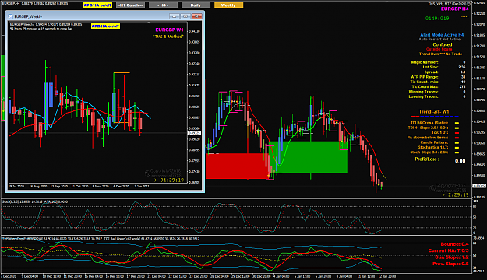Image resolution: width=487 pixels, height=280 pixels.
Task: Click the Profit/Loss 0.00 value
Action: [x=460, y=161]
